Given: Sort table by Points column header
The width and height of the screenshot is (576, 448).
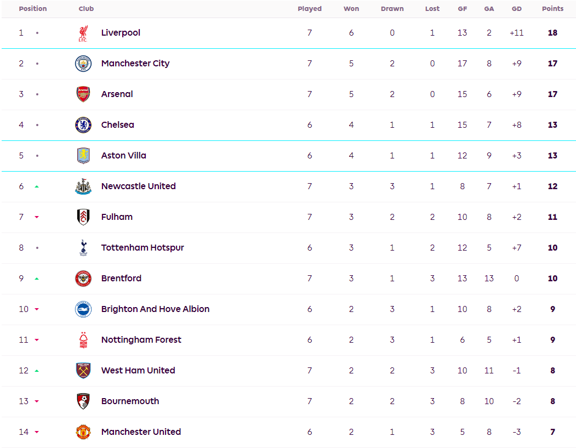Looking at the screenshot, I should [x=552, y=9].
